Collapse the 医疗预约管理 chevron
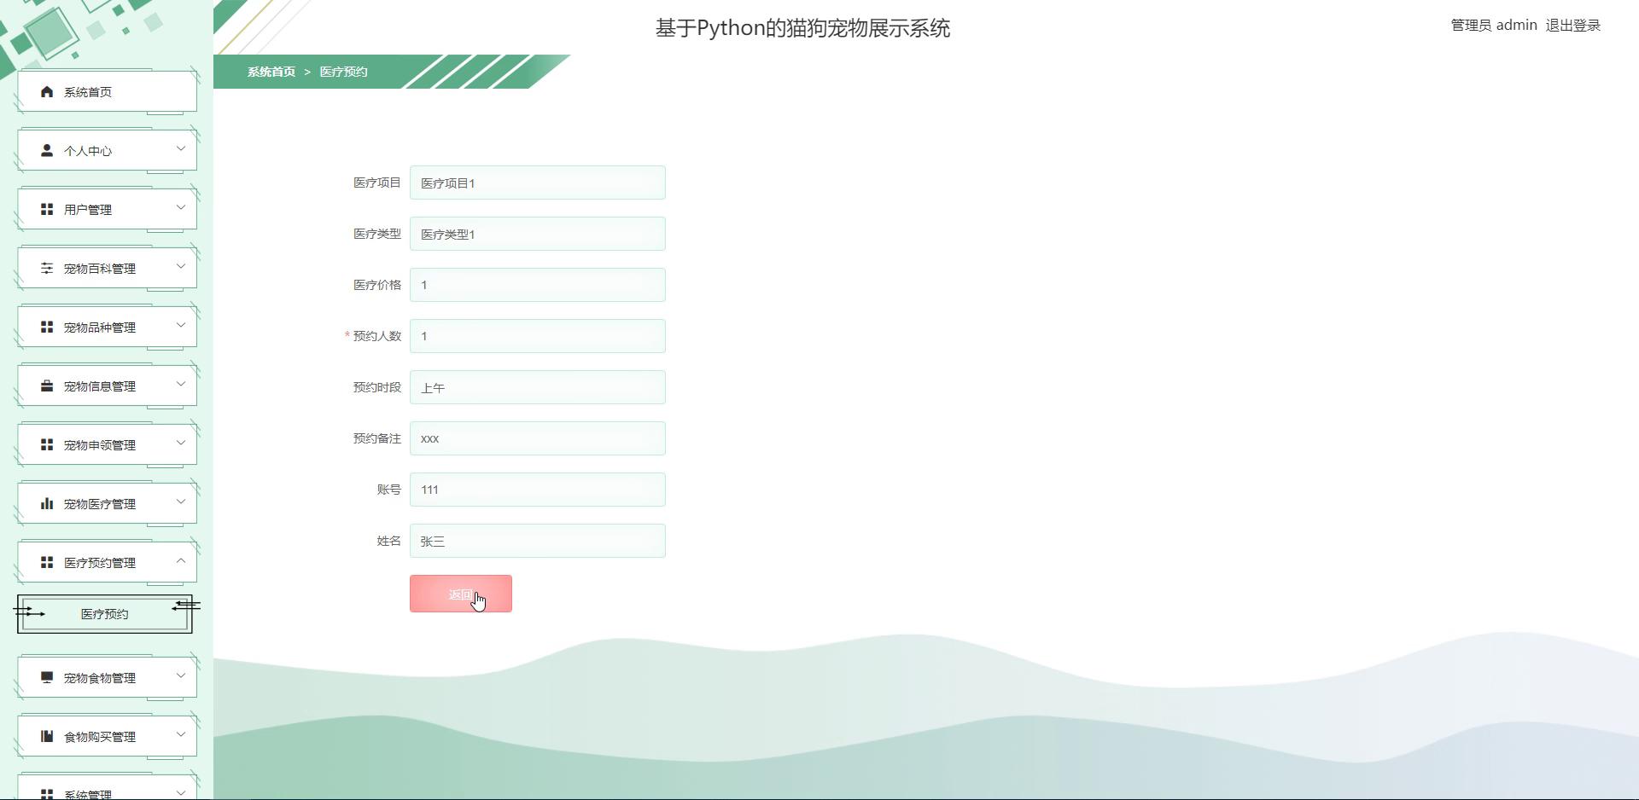1639x800 pixels. 181,560
